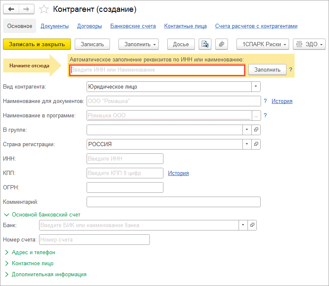Open the В группе field's open-form icon
Image resolution: width=329 pixels, height=286 pixels.
(256, 130)
